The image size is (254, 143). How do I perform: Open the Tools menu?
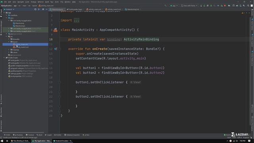point(57,2)
